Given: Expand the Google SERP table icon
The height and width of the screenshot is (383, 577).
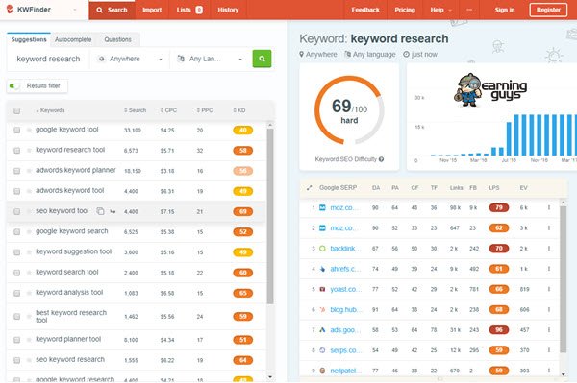Looking at the screenshot, I should coord(309,188).
